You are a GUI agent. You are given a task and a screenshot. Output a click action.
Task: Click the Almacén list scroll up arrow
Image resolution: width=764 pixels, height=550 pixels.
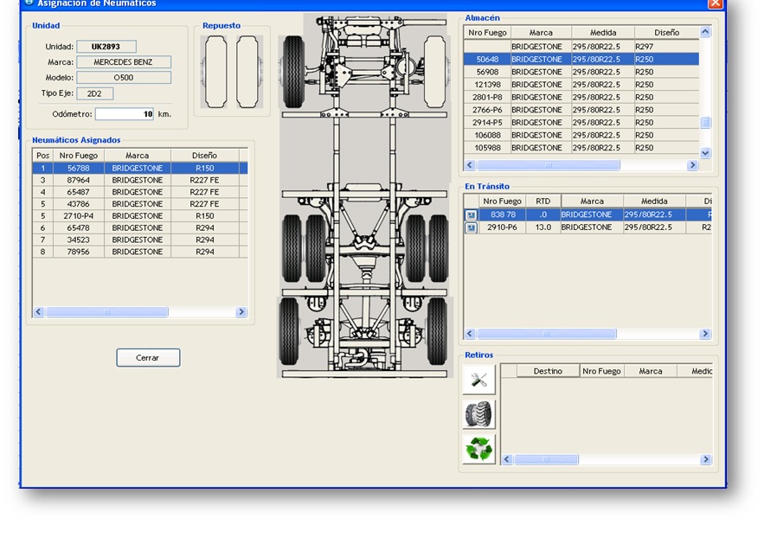[705, 32]
